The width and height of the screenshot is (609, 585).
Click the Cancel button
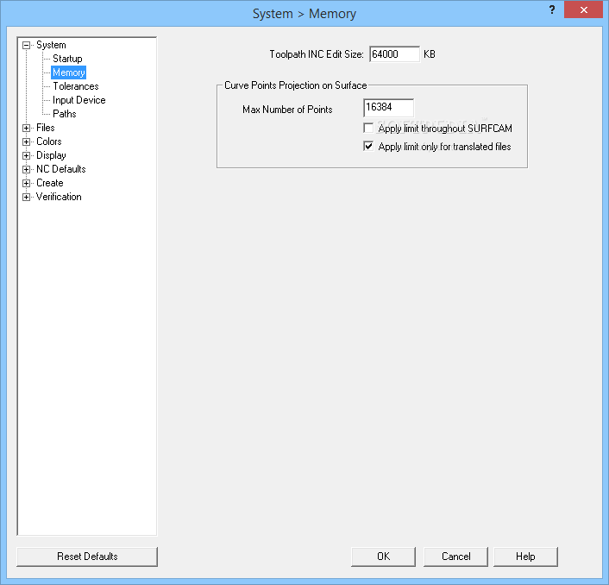click(x=455, y=557)
